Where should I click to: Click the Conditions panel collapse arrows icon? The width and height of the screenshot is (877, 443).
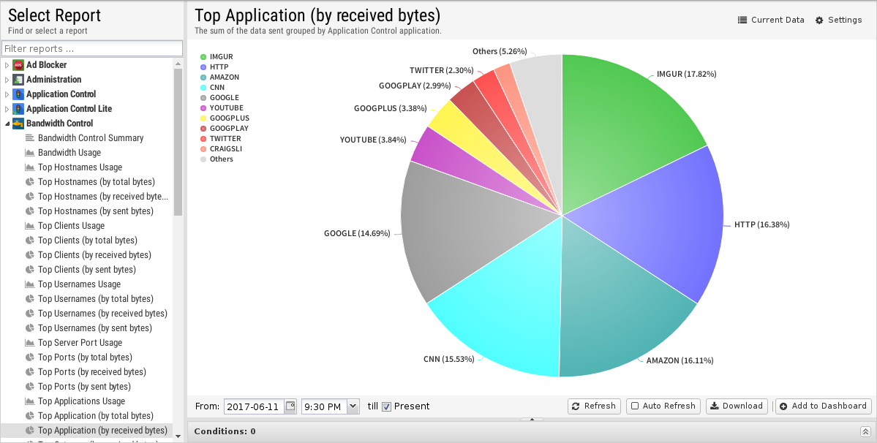[x=865, y=431]
